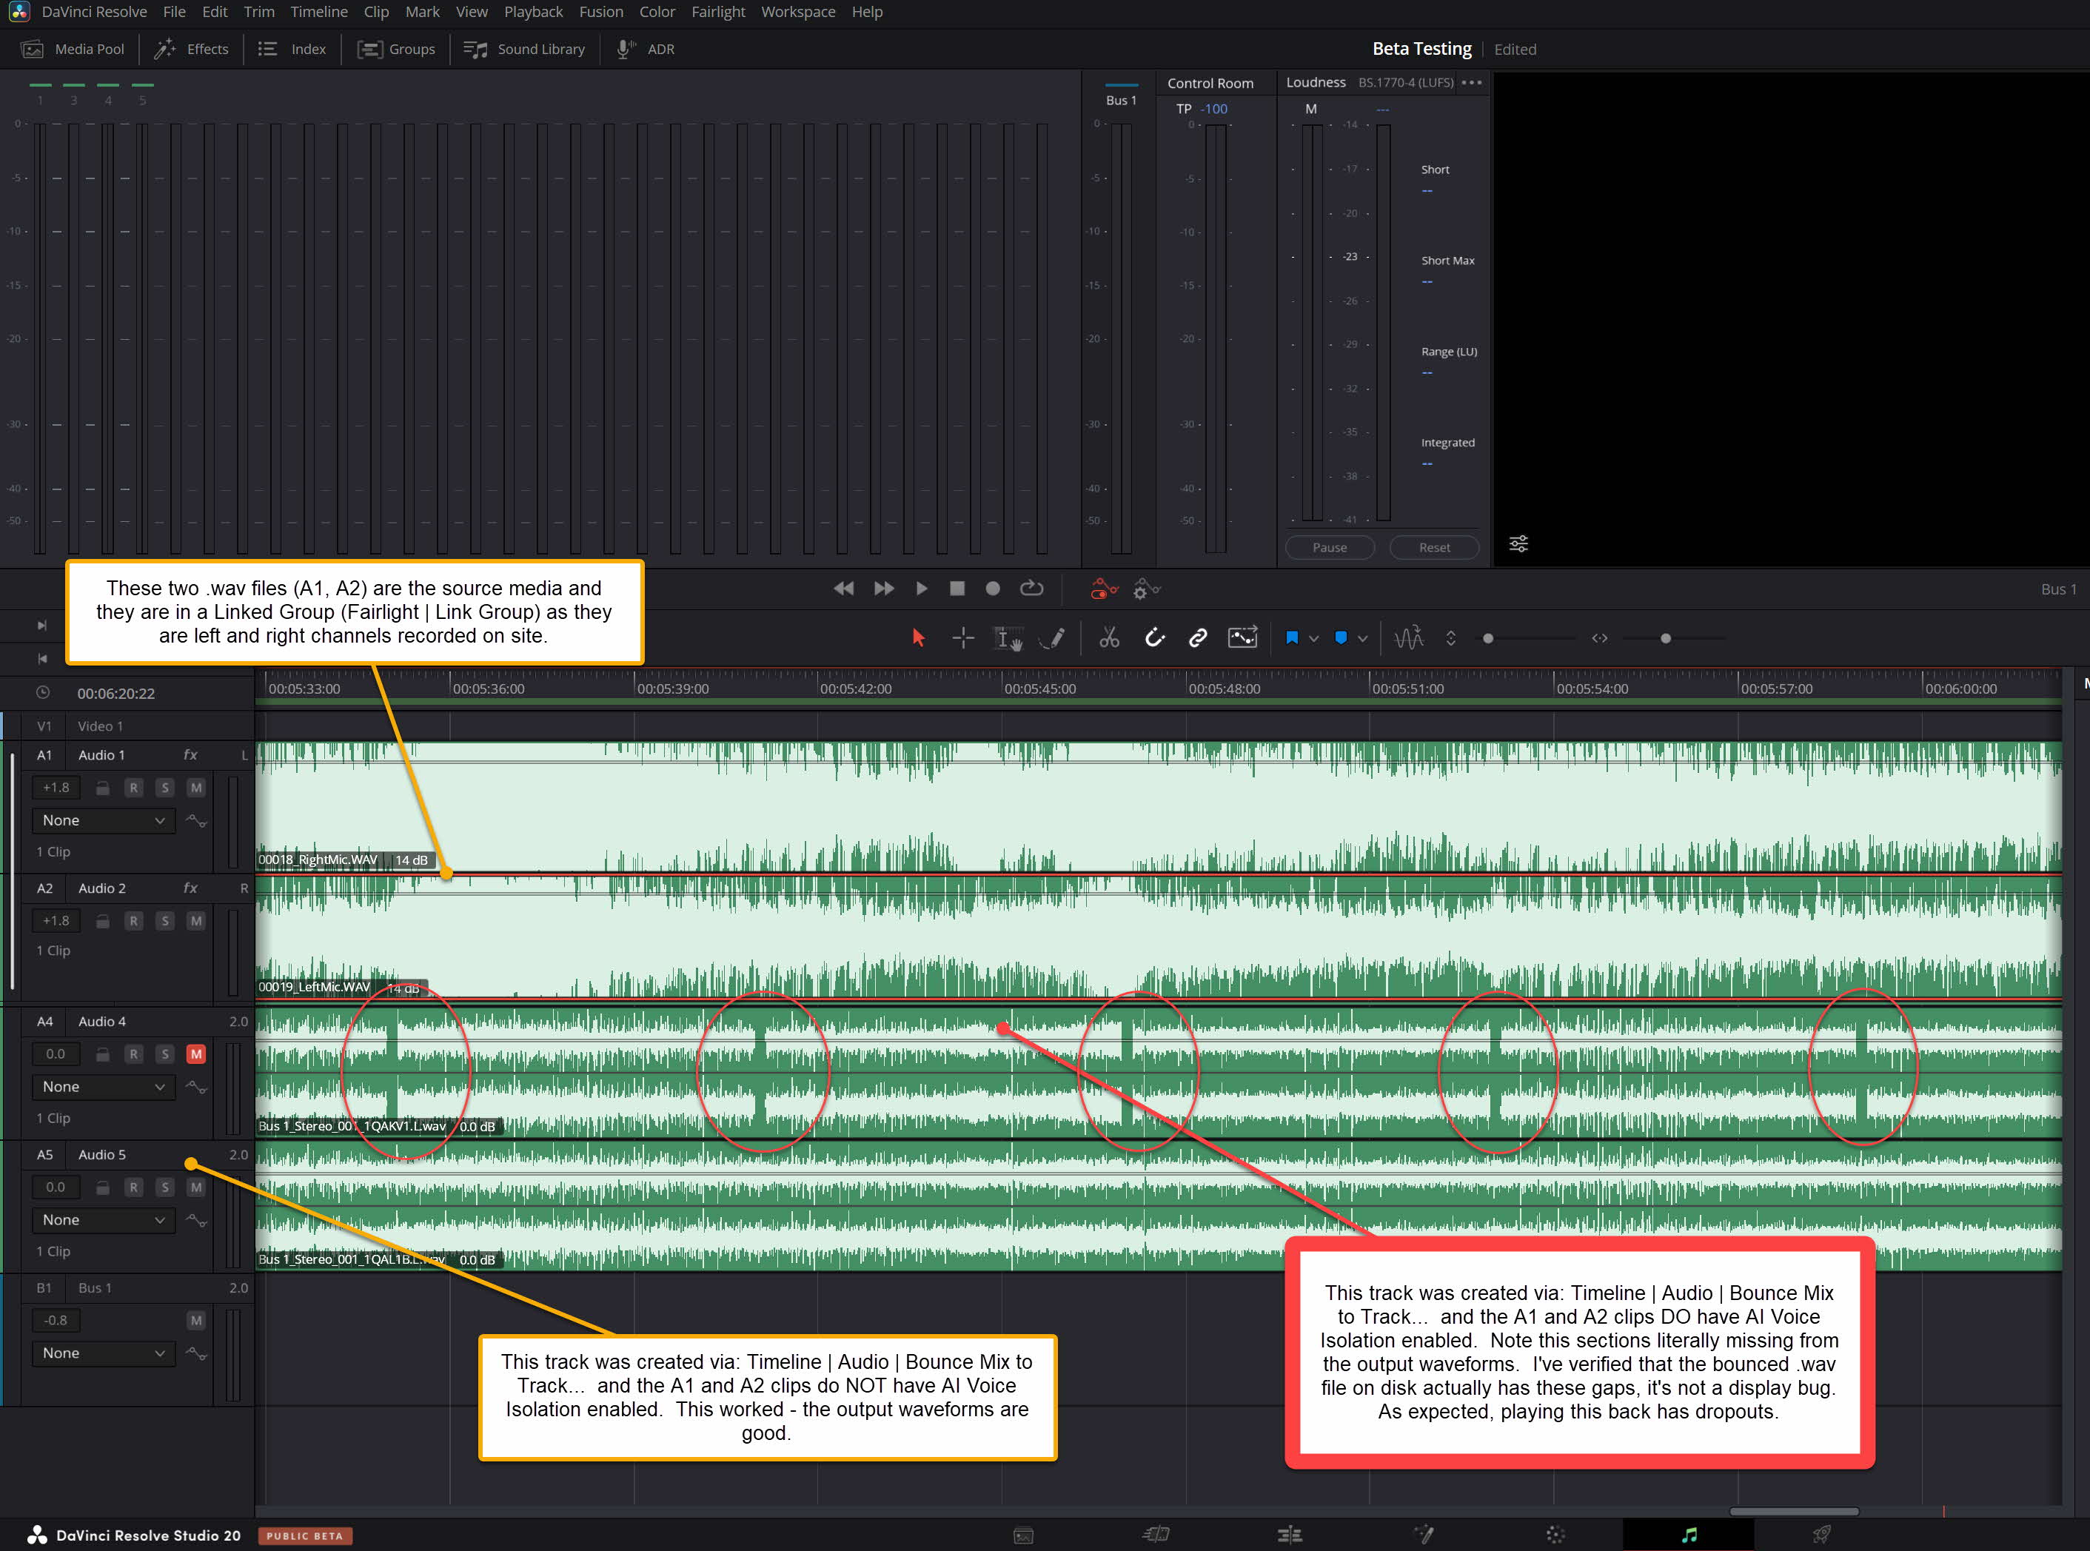Image resolution: width=2090 pixels, height=1551 pixels.
Task: Start playback with the play button
Action: tap(921, 589)
